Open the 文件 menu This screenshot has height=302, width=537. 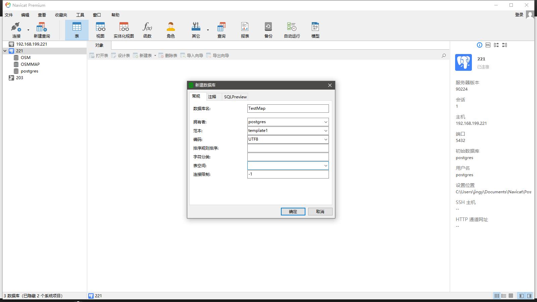pos(9,15)
